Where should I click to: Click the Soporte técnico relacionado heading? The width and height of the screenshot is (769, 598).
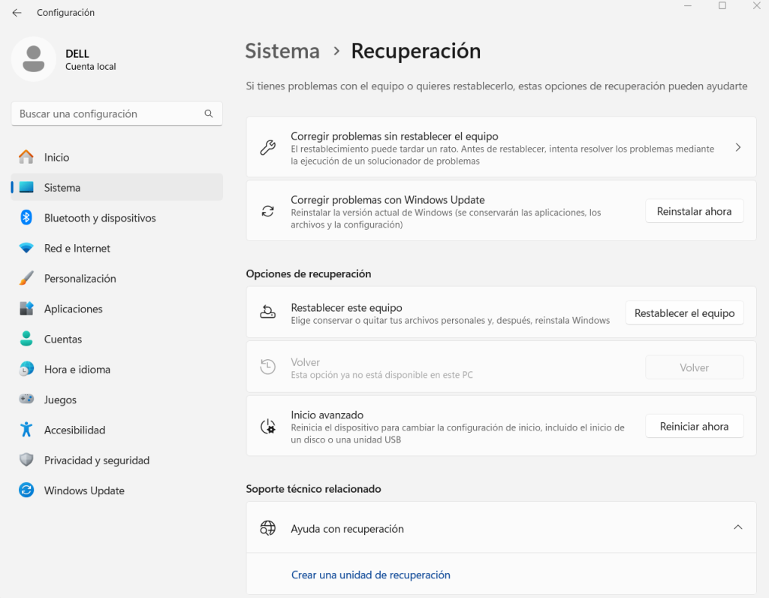[313, 488]
